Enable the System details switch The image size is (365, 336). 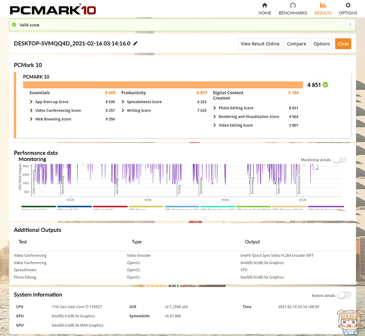tap(344, 295)
